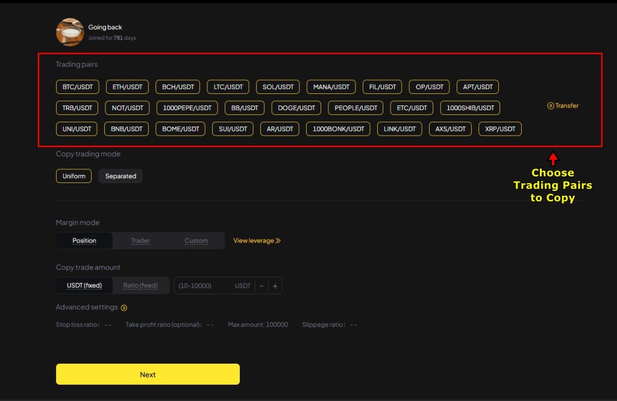Screen dimensions: 617x401
Task: Select the 1000PEPE/USDT trading pair
Action: [187, 108]
